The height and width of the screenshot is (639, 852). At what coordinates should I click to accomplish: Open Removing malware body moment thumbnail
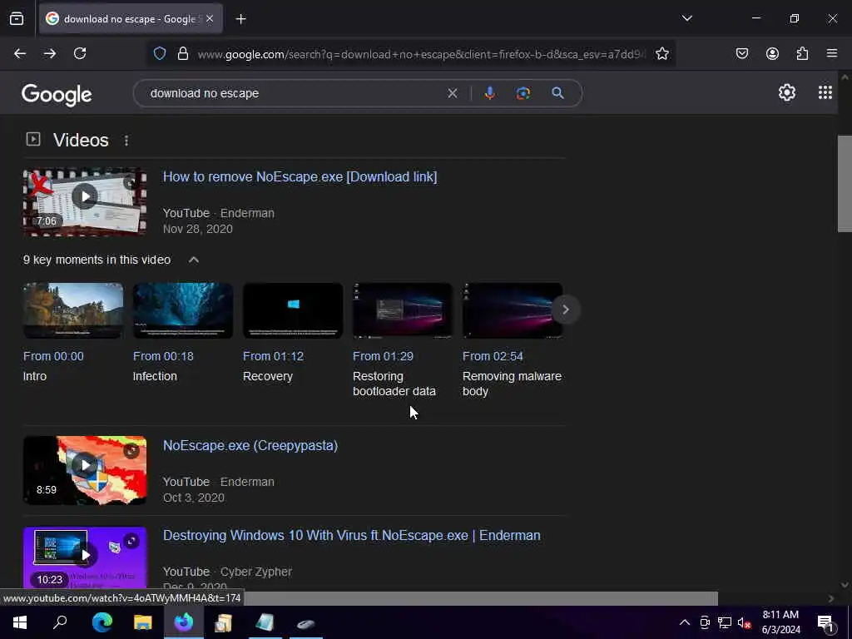(x=513, y=310)
